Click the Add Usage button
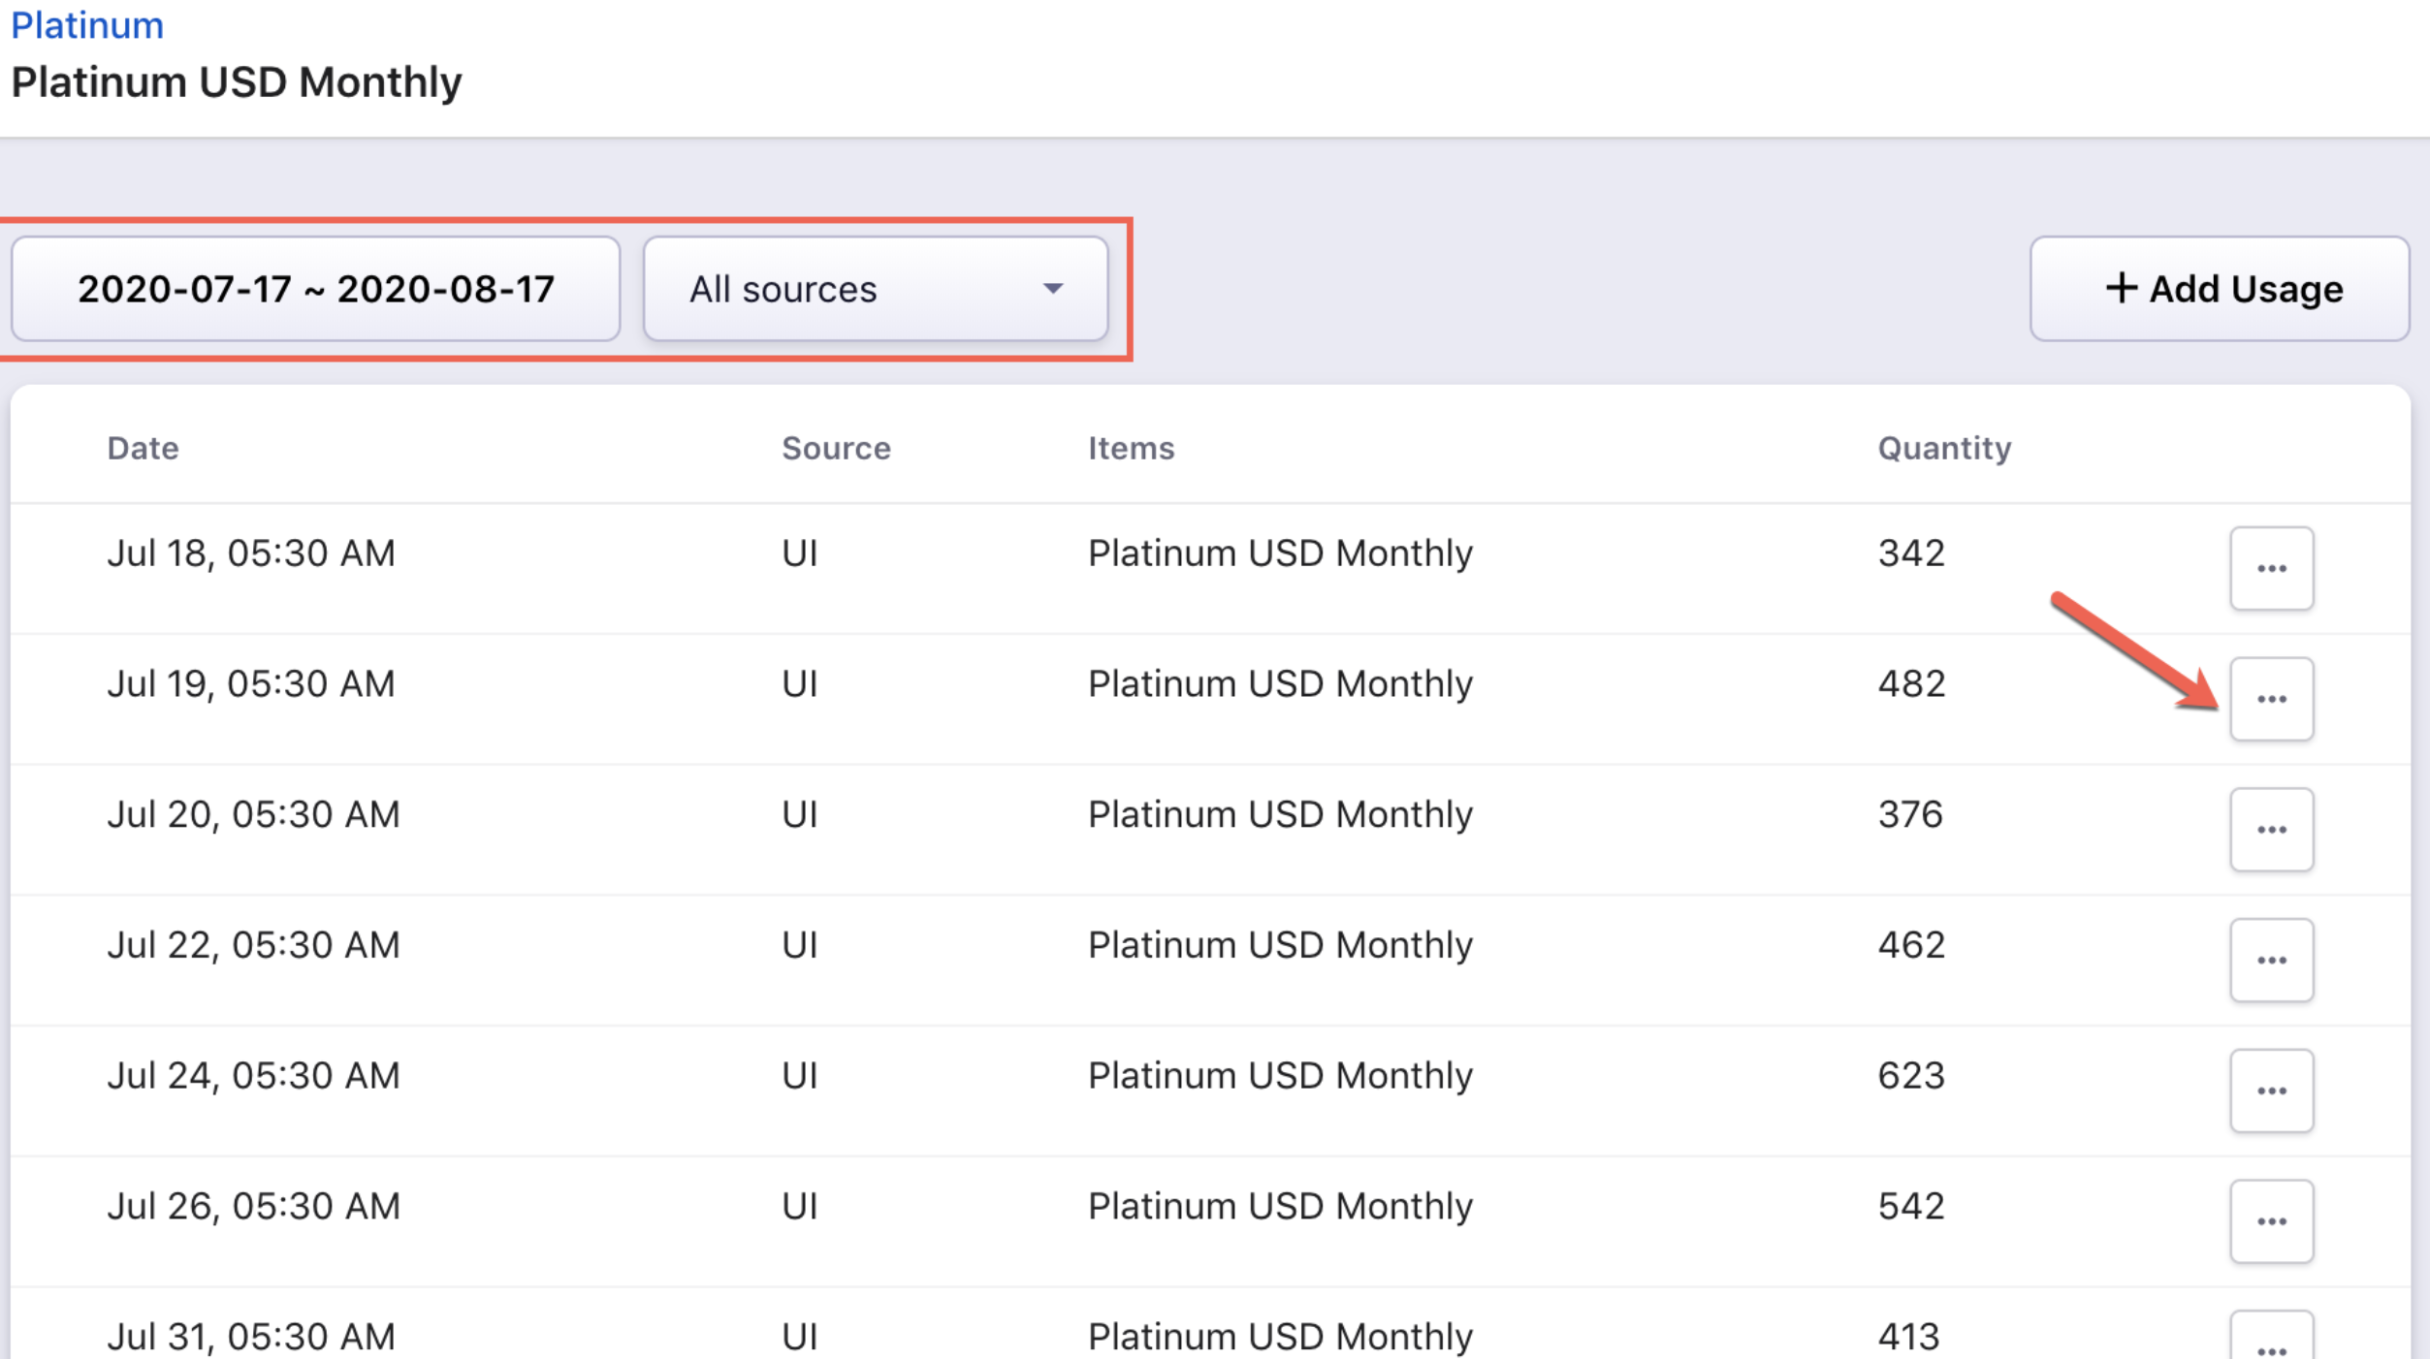The width and height of the screenshot is (2430, 1359). 2220,289
